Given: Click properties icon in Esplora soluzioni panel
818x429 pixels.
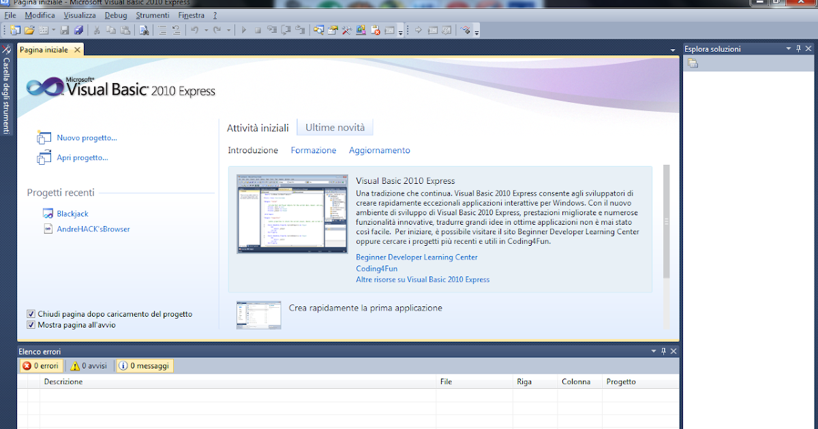Looking at the screenshot, I should (x=693, y=63).
